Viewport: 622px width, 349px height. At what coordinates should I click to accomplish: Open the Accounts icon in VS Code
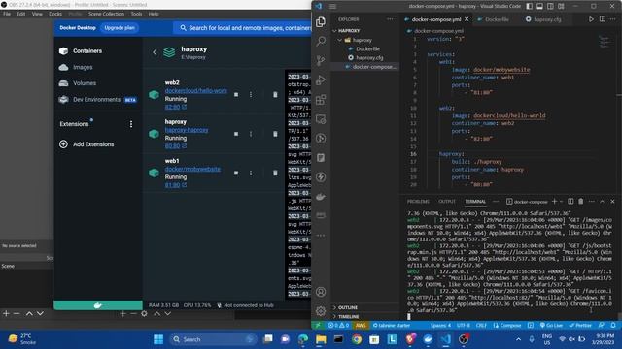[321, 292]
